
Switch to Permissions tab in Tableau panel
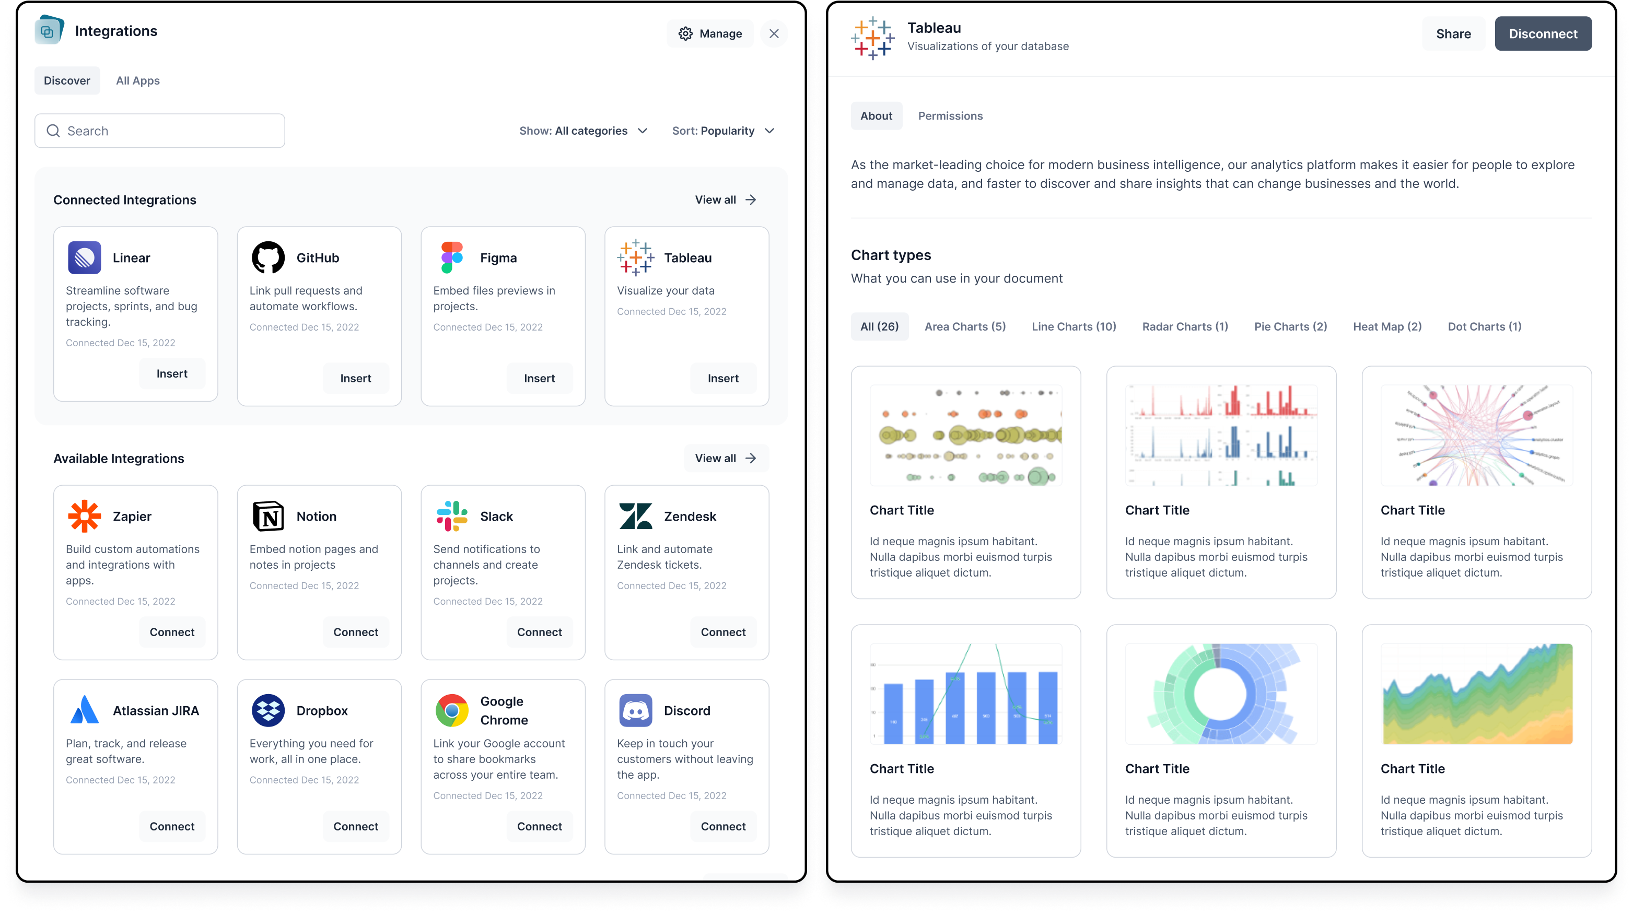pos(950,115)
